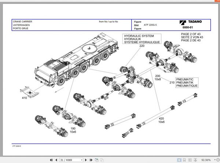
Task: Click the ATF 220G-5 figure text
Action: click(150, 25)
